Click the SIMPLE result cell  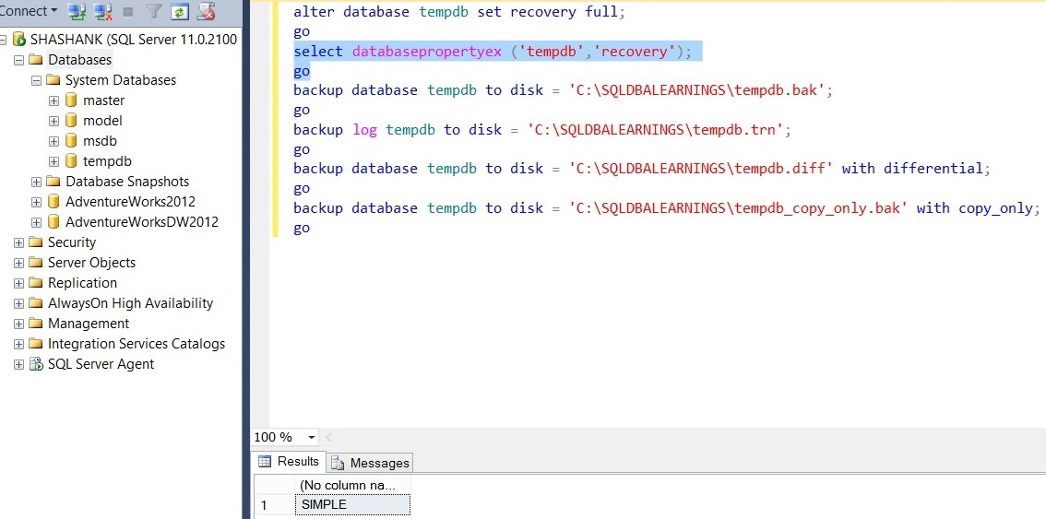(352, 505)
